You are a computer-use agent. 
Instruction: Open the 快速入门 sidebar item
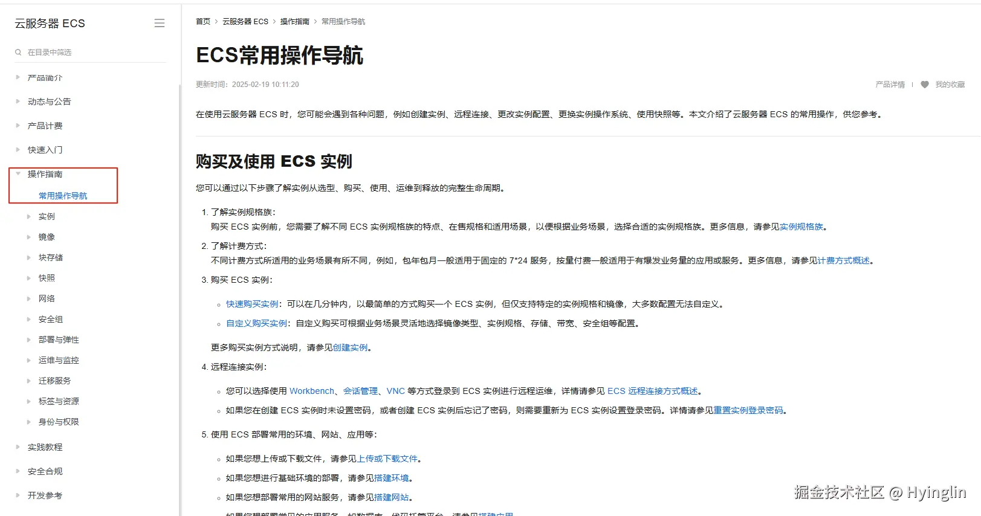click(x=45, y=150)
